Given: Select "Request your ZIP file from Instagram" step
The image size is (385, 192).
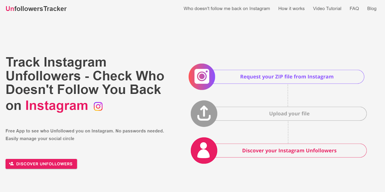Looking at the screenshot, I should coord(287,77).
